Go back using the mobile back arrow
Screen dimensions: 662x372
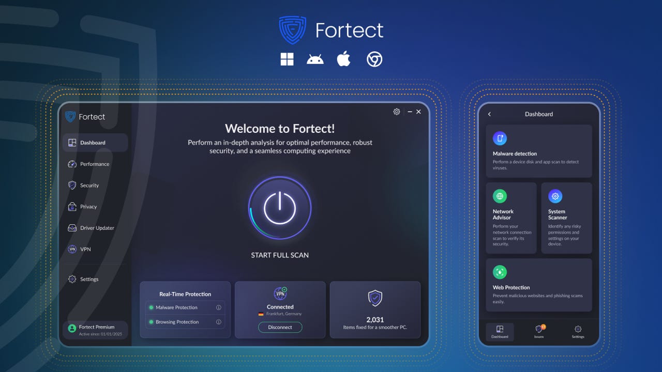click(490, 114)
